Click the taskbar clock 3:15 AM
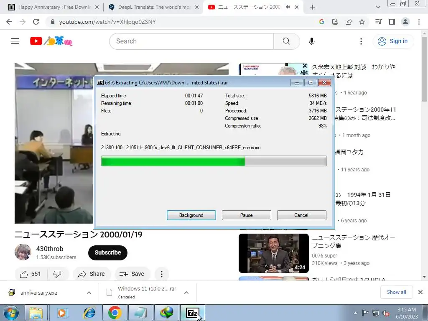 point(407,313)
